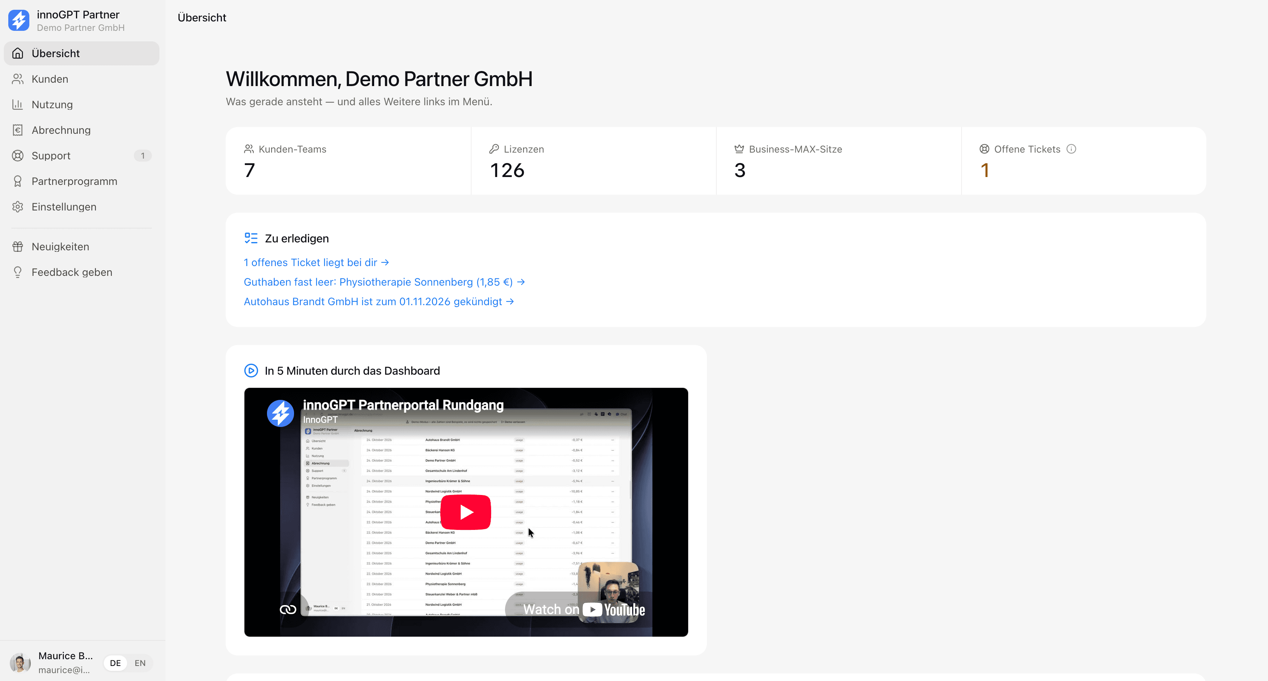Click the Support badge showing 1
The image size is (1268, 681).
143,156
